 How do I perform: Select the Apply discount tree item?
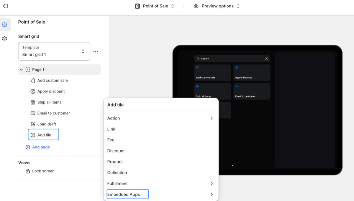(x=51, y=92)
